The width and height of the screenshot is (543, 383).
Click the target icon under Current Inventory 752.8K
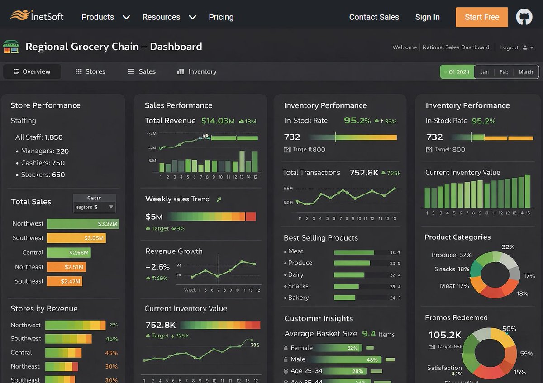pos(148,336)
